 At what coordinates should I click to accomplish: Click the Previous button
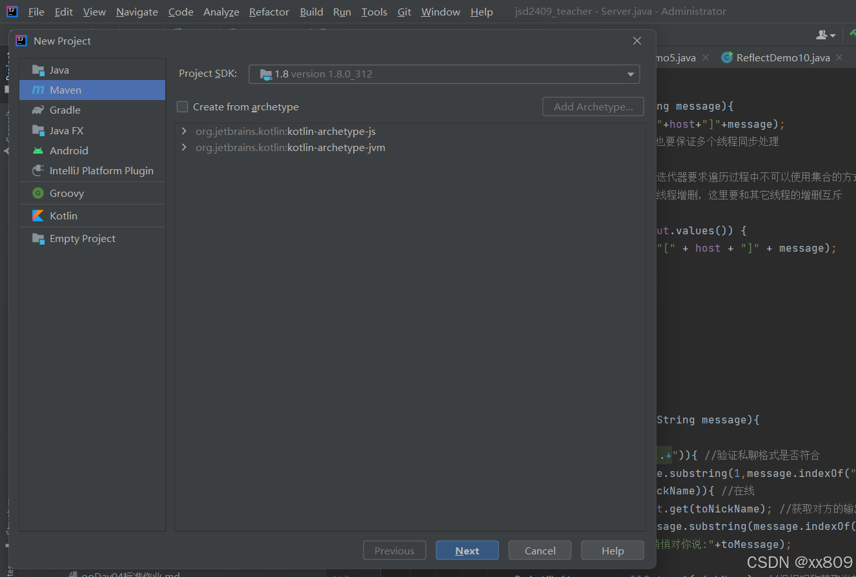coord(394,551)
